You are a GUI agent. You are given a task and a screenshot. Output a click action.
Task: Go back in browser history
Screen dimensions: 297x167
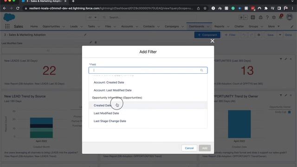[x=4, y=8]
